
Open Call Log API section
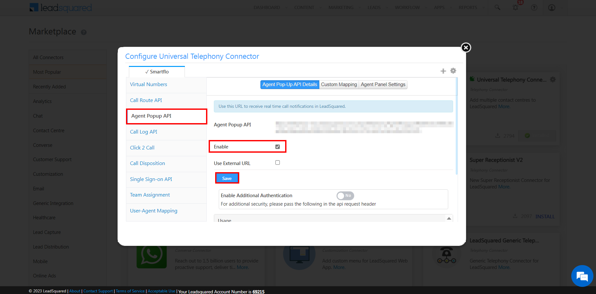(166, 132)
